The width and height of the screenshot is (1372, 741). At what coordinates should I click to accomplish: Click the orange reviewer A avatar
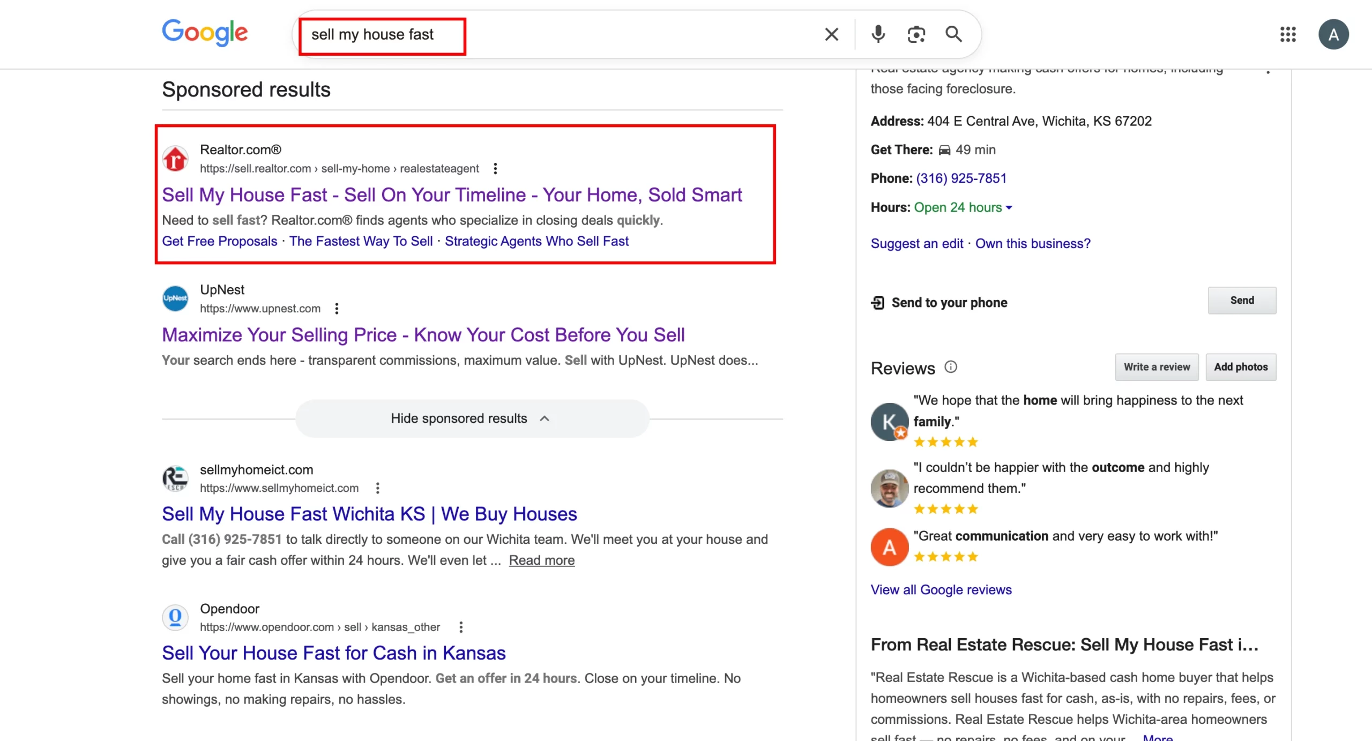(x=889, y=547)
